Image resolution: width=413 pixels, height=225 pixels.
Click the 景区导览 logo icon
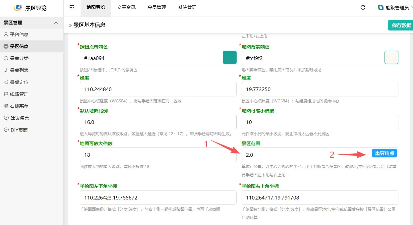tap(18, 8)
